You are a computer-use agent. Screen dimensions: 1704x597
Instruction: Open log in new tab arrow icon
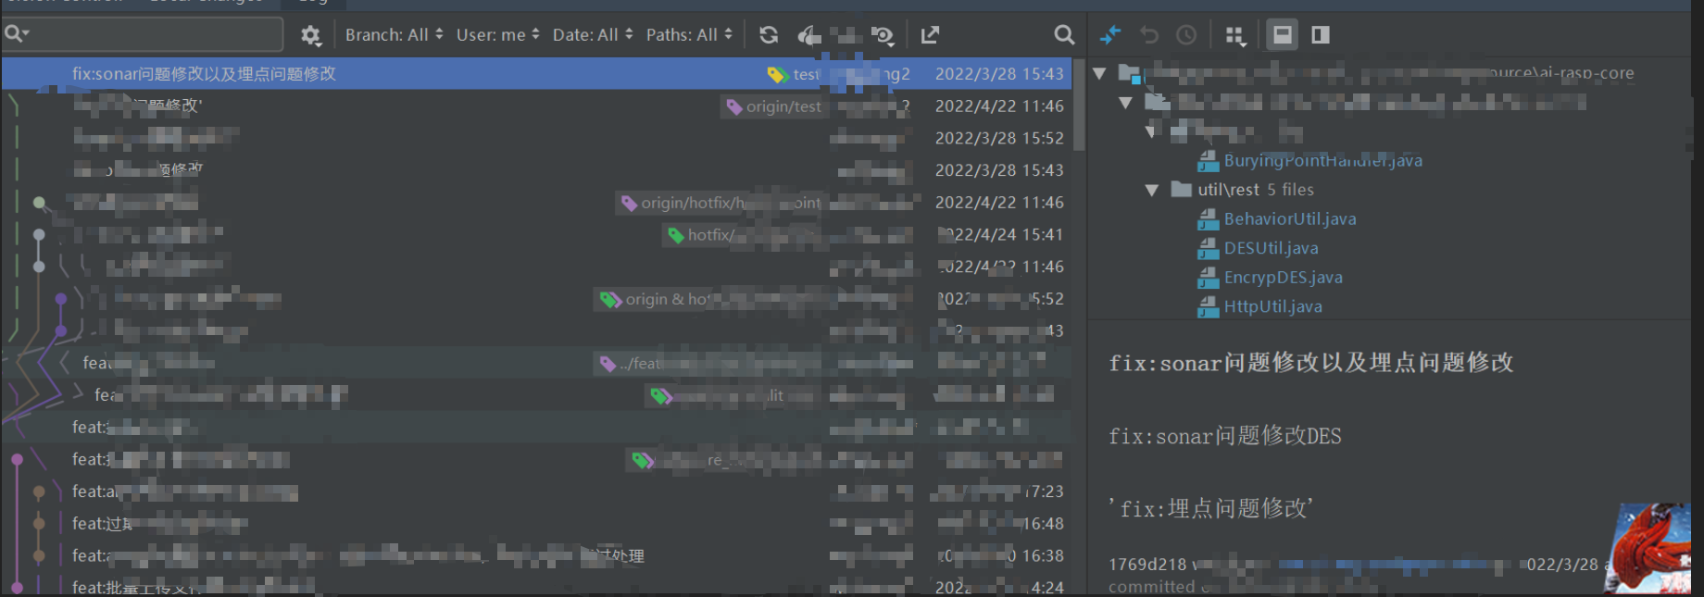930,35
